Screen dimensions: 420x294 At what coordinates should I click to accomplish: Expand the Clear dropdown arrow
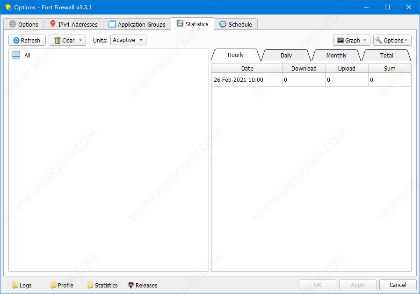(80, 40)
